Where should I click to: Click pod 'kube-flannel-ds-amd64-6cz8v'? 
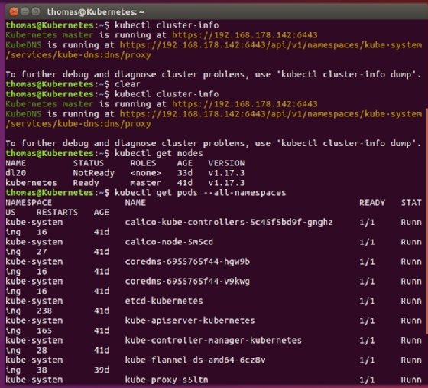(x=195, y=360)
